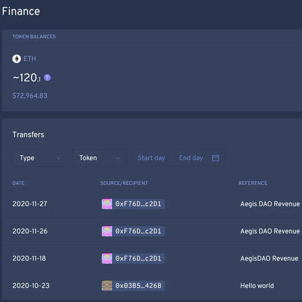Screen dimensions: 302x302
Task: Expand the Type dropdown chevron arrow
Action: point(58,158)
